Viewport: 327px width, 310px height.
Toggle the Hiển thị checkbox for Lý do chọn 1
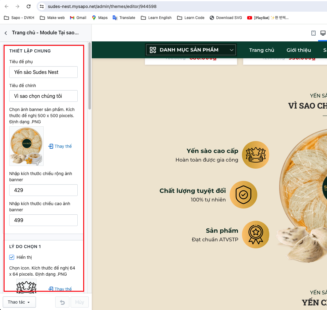point(12,257)
